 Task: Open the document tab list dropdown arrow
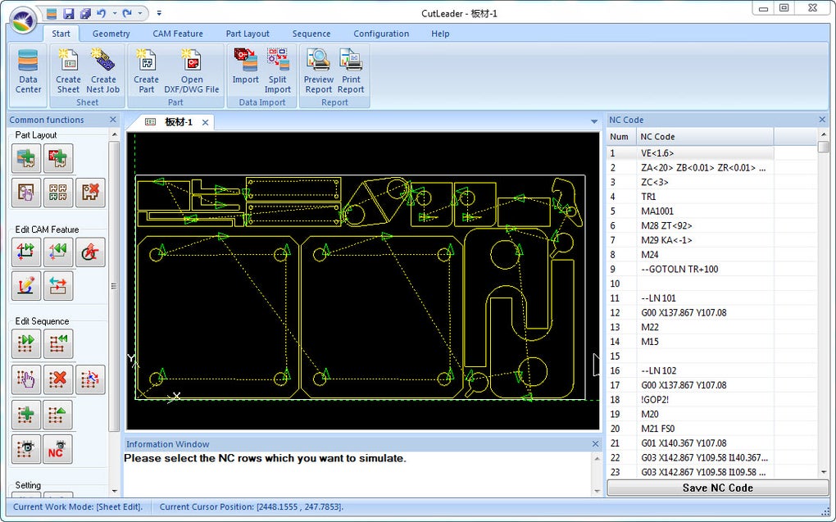(x=594, y=122)
